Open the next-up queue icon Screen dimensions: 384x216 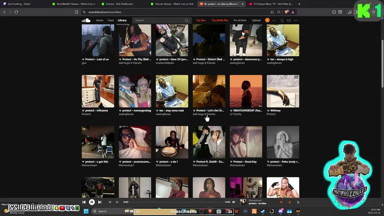[x=298, y=202]
